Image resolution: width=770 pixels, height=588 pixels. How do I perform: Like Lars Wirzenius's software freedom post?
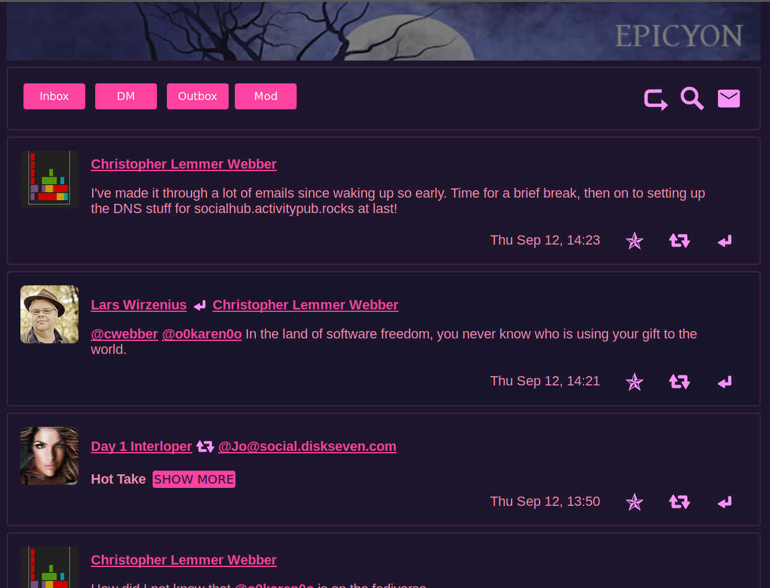pos(634,382)
